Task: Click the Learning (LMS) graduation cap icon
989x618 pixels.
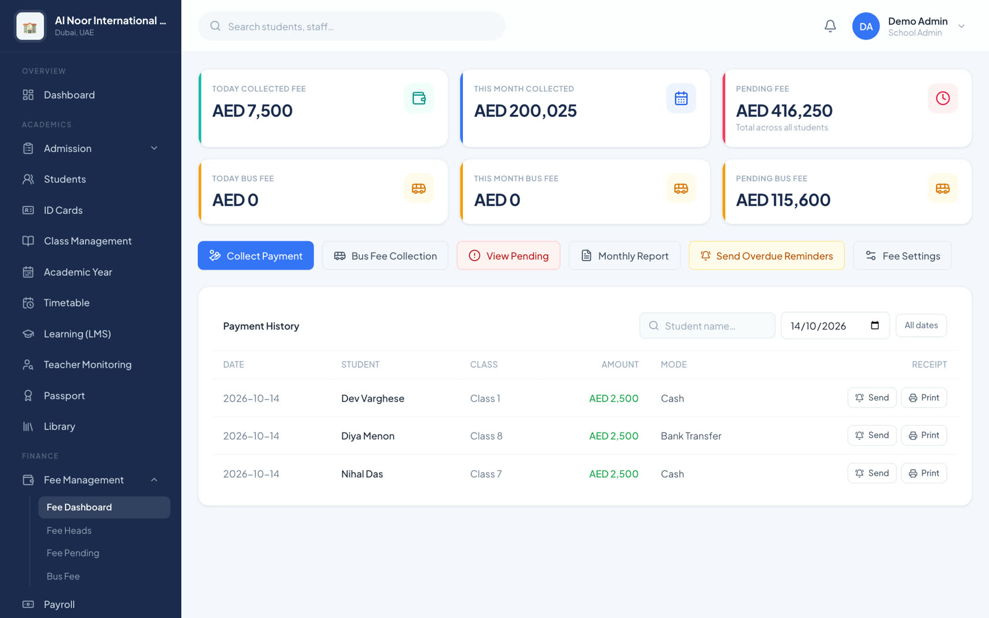Action: [28, 334]
